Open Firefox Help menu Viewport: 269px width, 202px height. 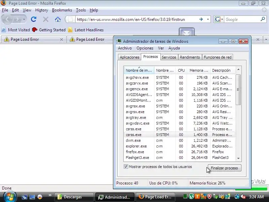94,10
